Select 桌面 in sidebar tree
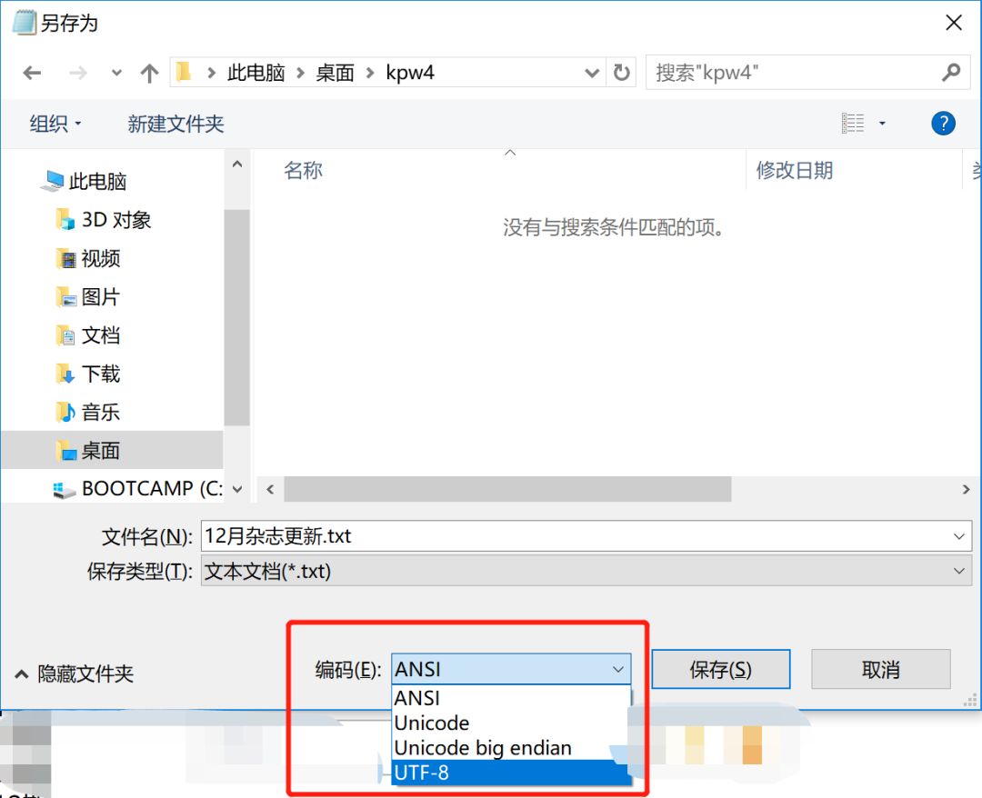The width and height of the screenshot is (982, 798). tap(112, 450)
